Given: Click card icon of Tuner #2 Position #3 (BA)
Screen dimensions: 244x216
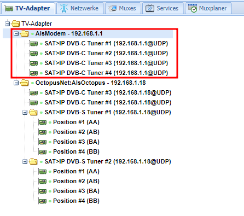Looking at the screenshot, I should 43,191.
